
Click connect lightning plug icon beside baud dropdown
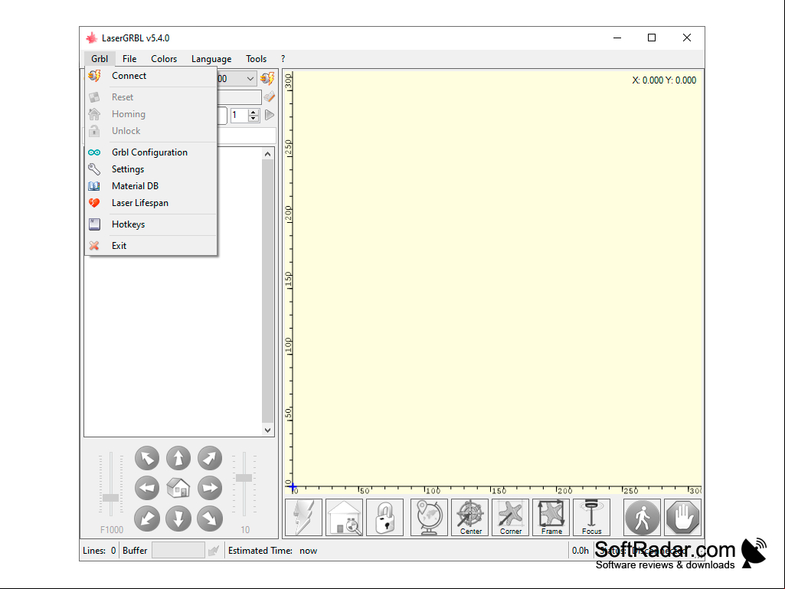[267, 79]
